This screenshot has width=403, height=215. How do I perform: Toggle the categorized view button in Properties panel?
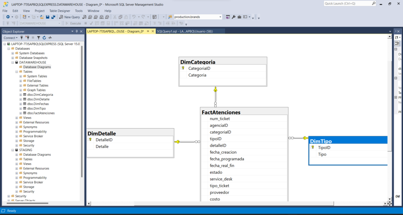(397, 43)
